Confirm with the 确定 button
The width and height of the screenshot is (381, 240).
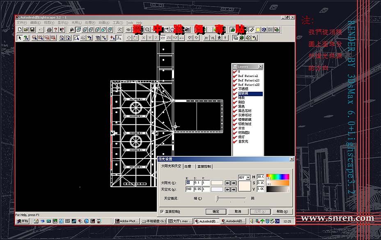point(216,212)
